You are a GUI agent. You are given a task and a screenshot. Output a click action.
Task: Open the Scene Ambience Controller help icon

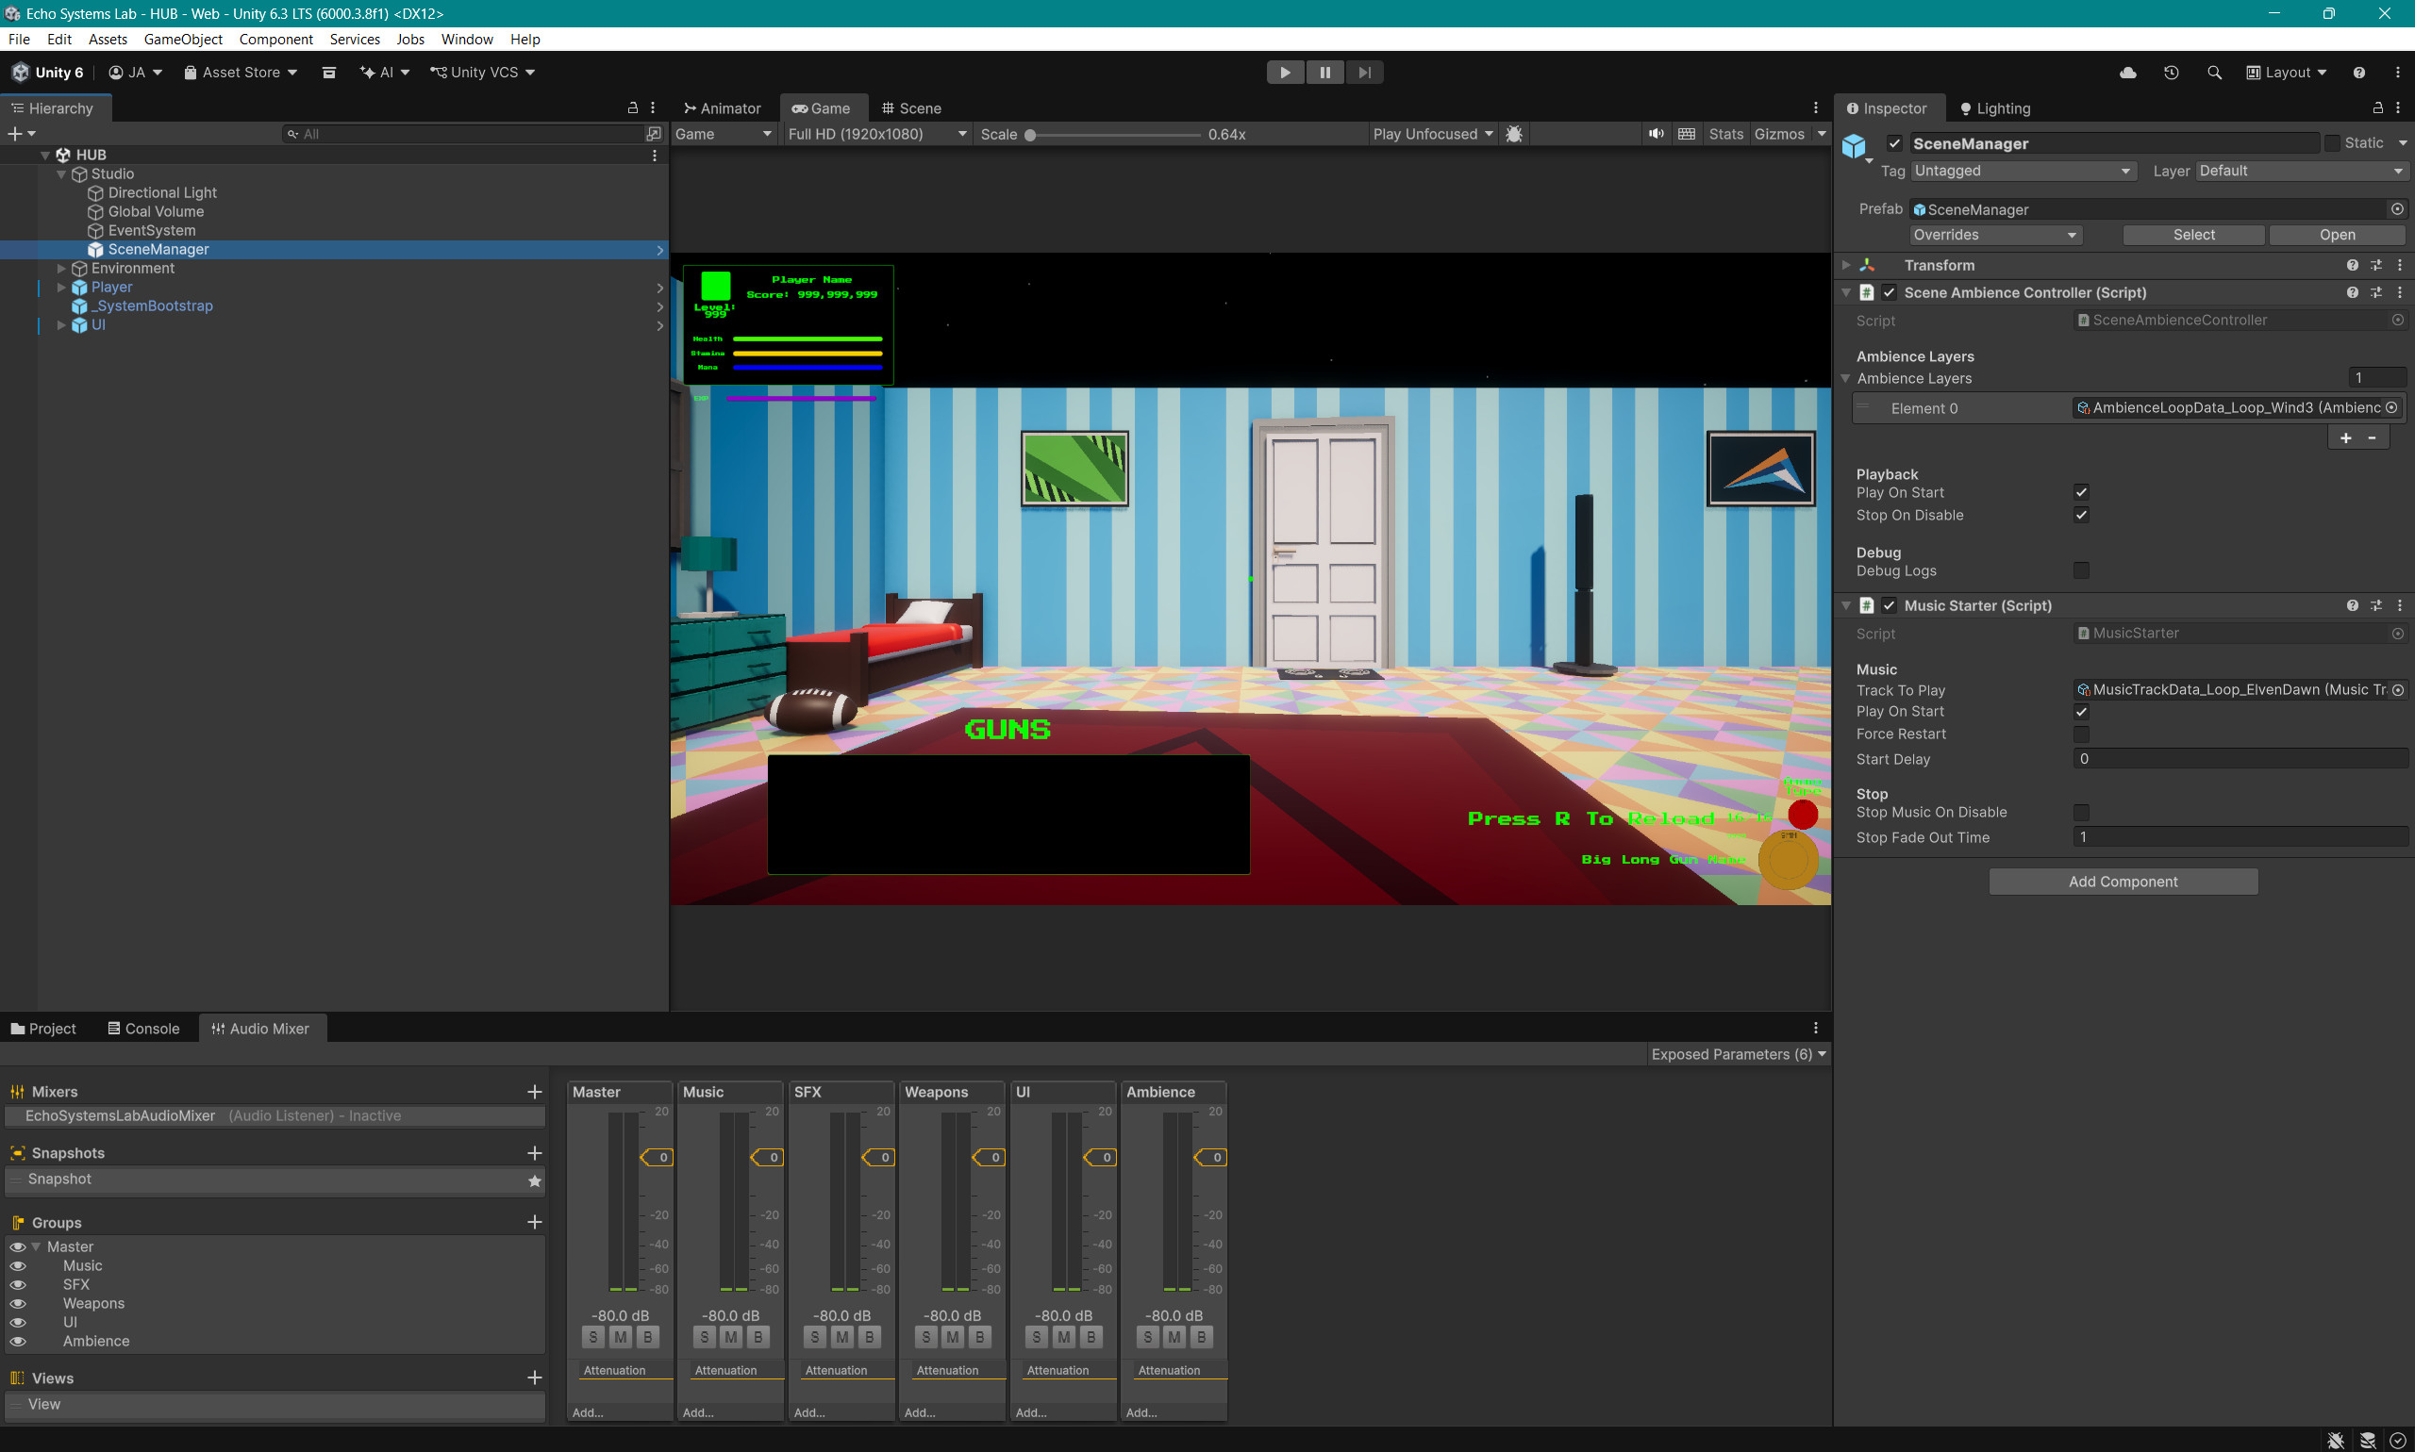point(2352,292)
